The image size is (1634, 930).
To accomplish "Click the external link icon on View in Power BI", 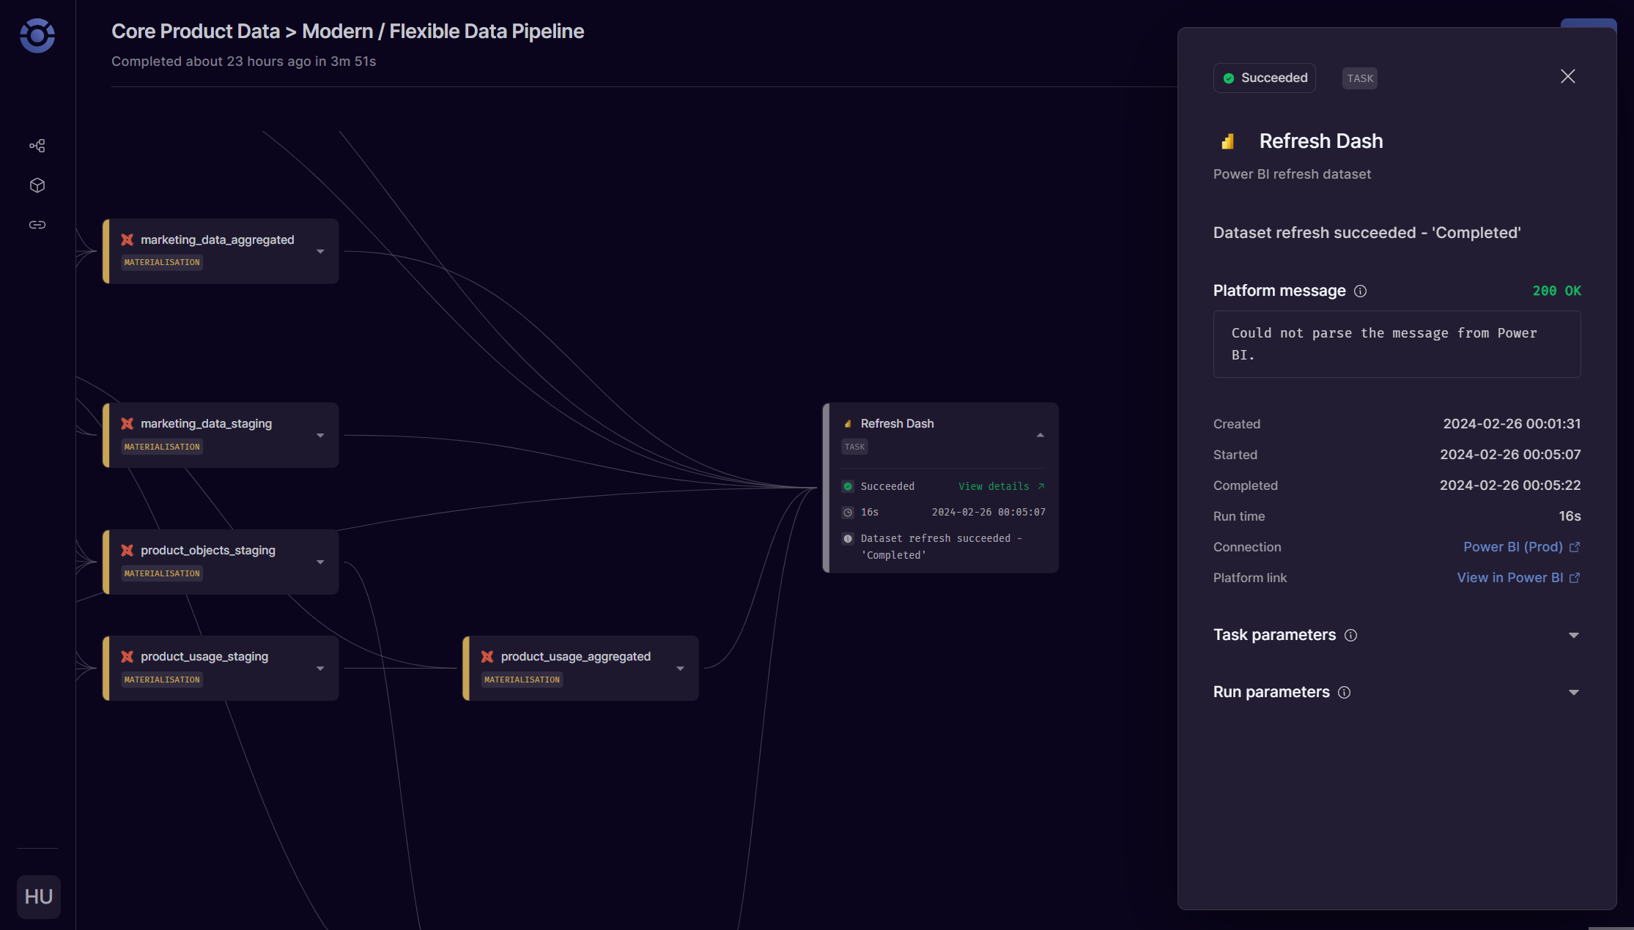I will point(1574,578).
